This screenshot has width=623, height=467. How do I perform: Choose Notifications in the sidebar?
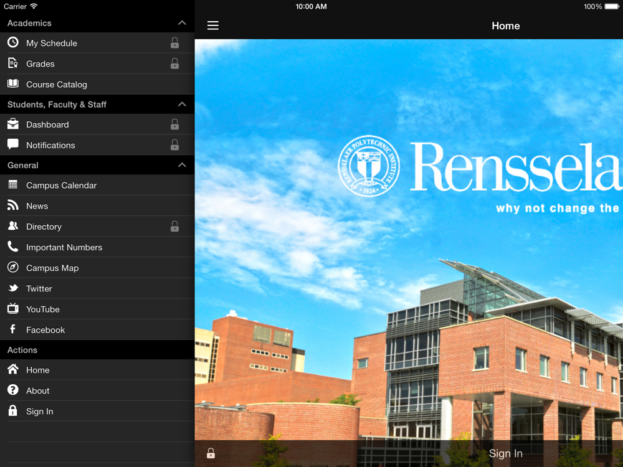(50, 145)
